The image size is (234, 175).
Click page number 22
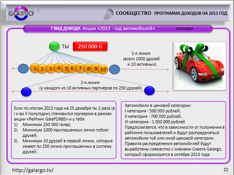pyautogui.click(x=226, y=170)
